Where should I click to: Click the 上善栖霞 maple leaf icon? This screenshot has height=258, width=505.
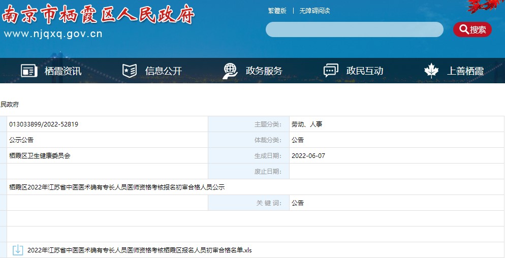[x=431, y=71]
